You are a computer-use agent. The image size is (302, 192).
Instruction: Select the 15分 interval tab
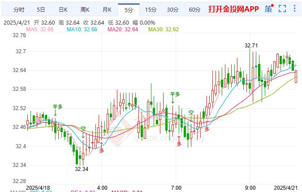pos(151,9)
